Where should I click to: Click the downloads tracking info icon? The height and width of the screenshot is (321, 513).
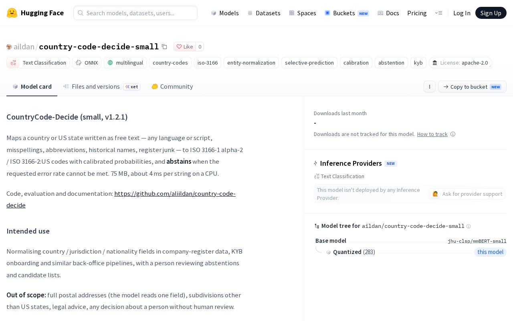click(x=453, y=134)
